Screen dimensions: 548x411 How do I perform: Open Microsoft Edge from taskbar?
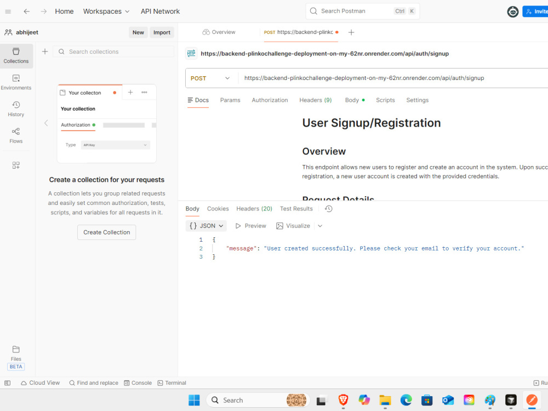click(406, 400)
